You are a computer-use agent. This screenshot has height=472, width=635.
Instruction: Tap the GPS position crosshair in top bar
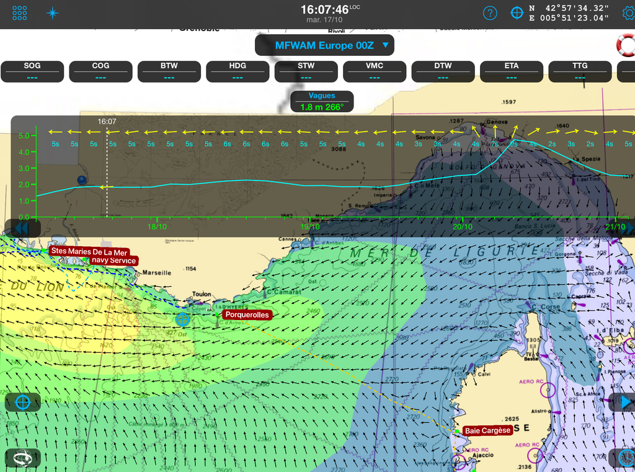(x=517, y=13)
